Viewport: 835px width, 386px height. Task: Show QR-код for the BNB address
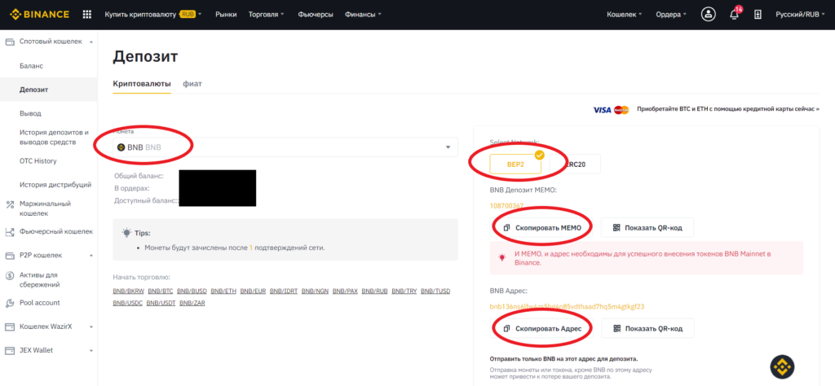647,328
